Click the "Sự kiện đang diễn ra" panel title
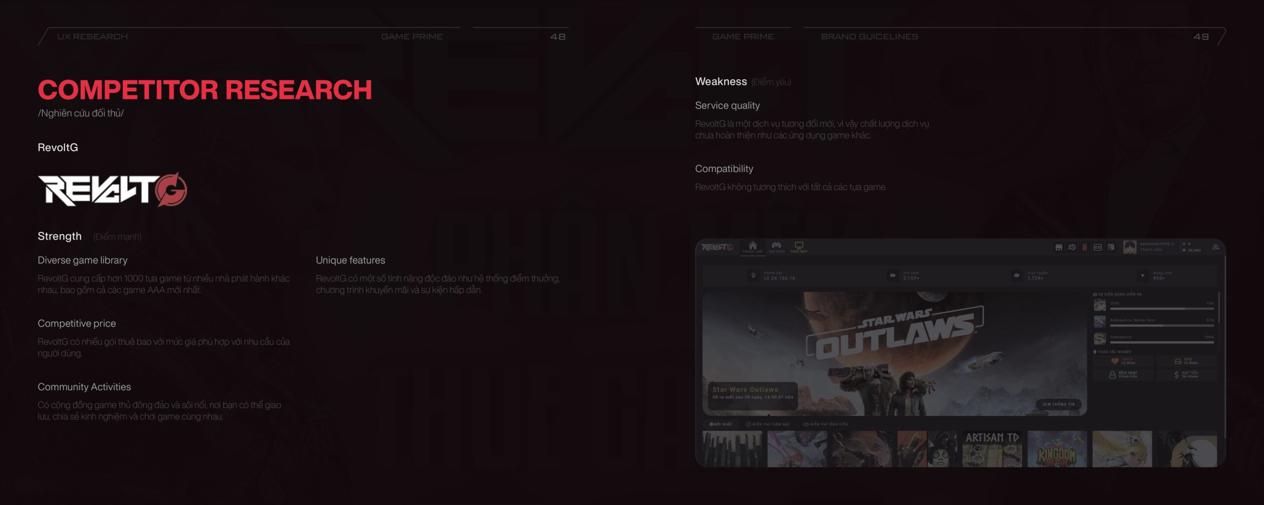The height and width of the screenshot is (505, 1264). [1117, 294]
